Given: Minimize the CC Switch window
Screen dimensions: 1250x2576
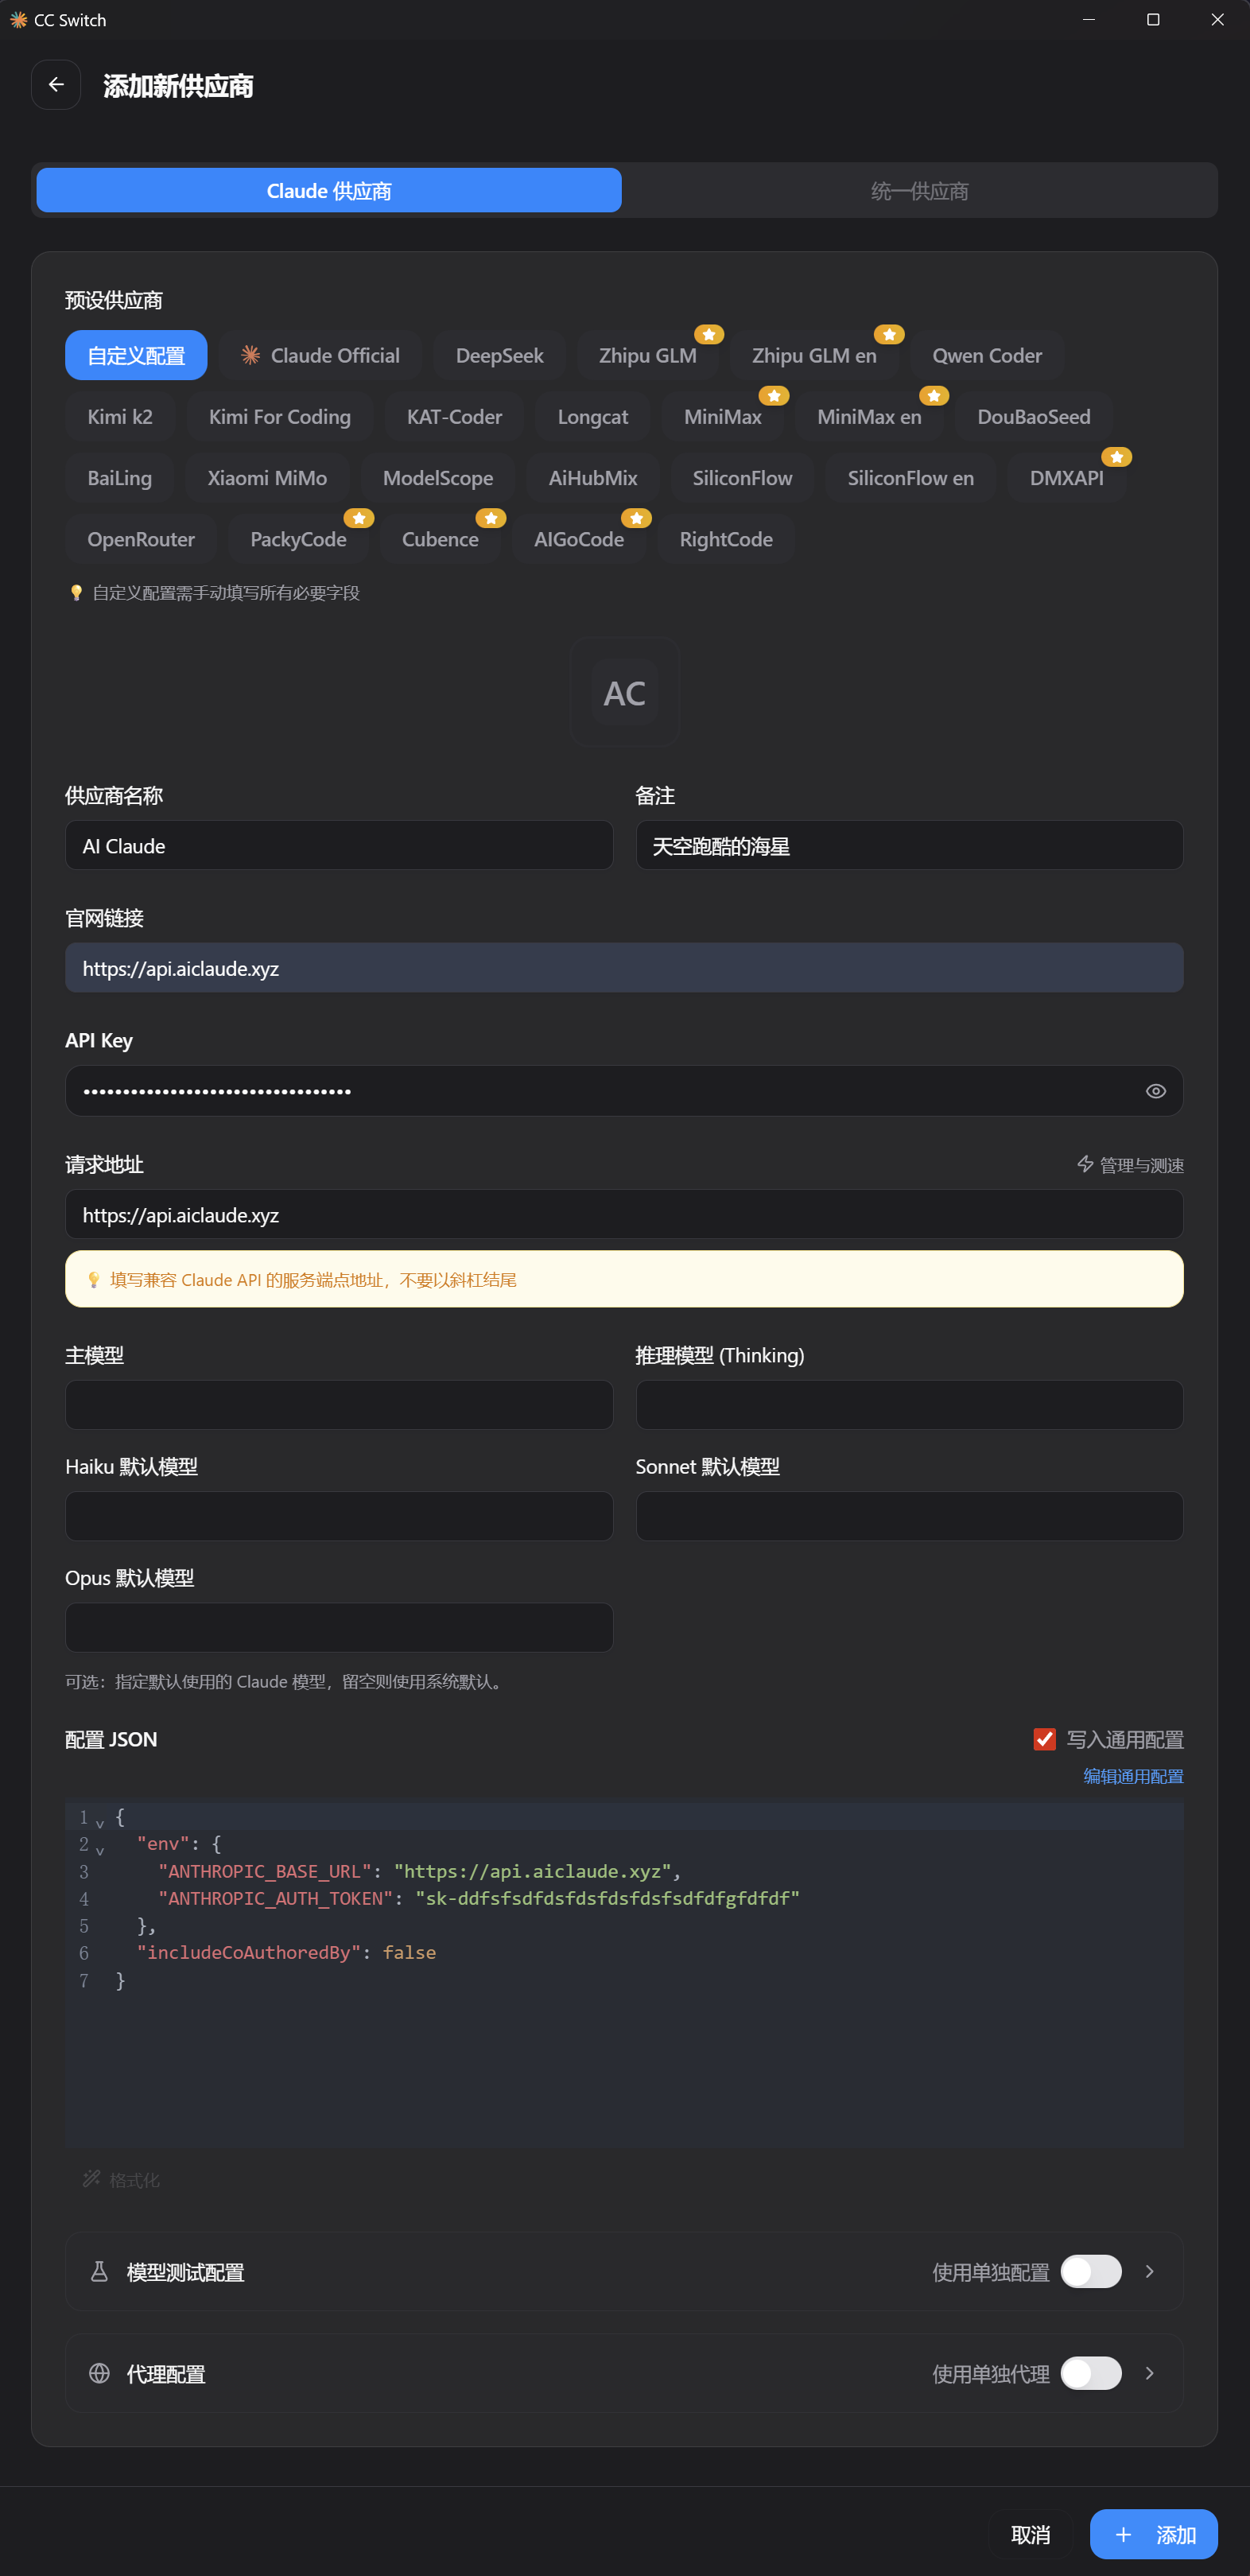Looking at the screenshot, I should click(x=1089, y=20).
